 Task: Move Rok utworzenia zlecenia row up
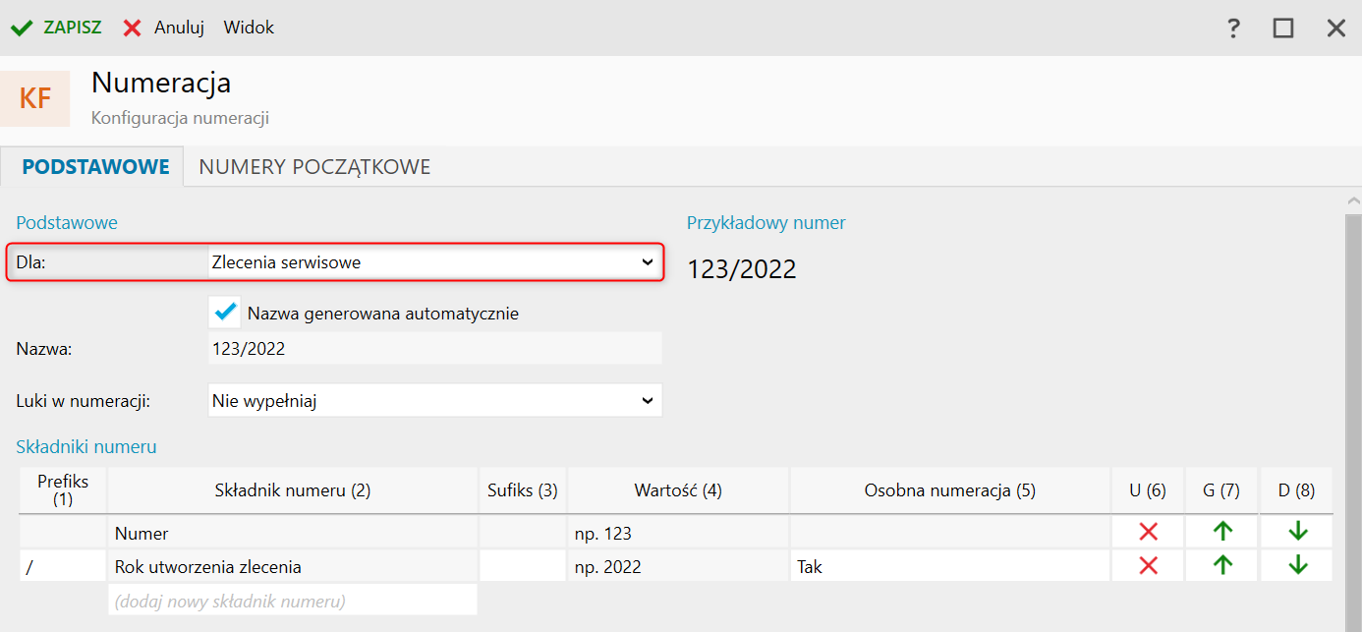click(1222, 566)
